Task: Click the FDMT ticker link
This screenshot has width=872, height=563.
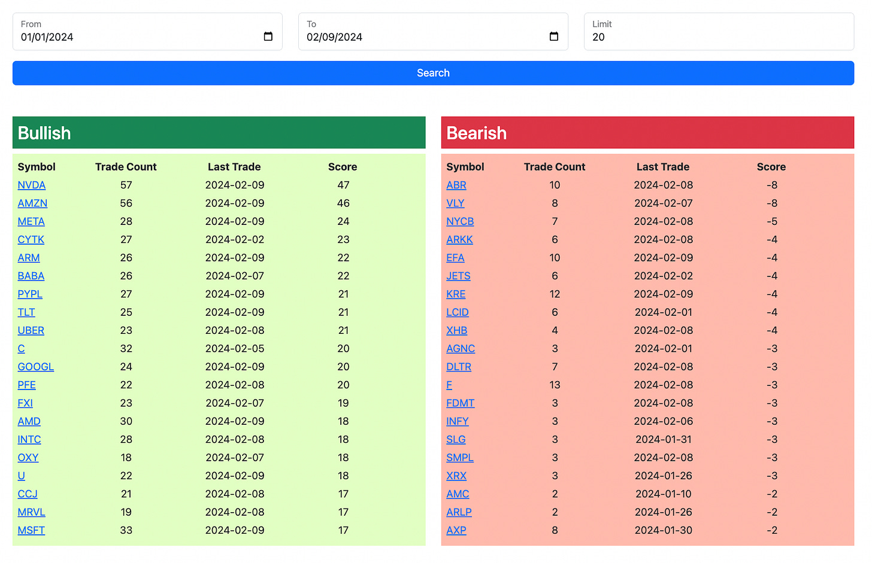Action: 461,403
